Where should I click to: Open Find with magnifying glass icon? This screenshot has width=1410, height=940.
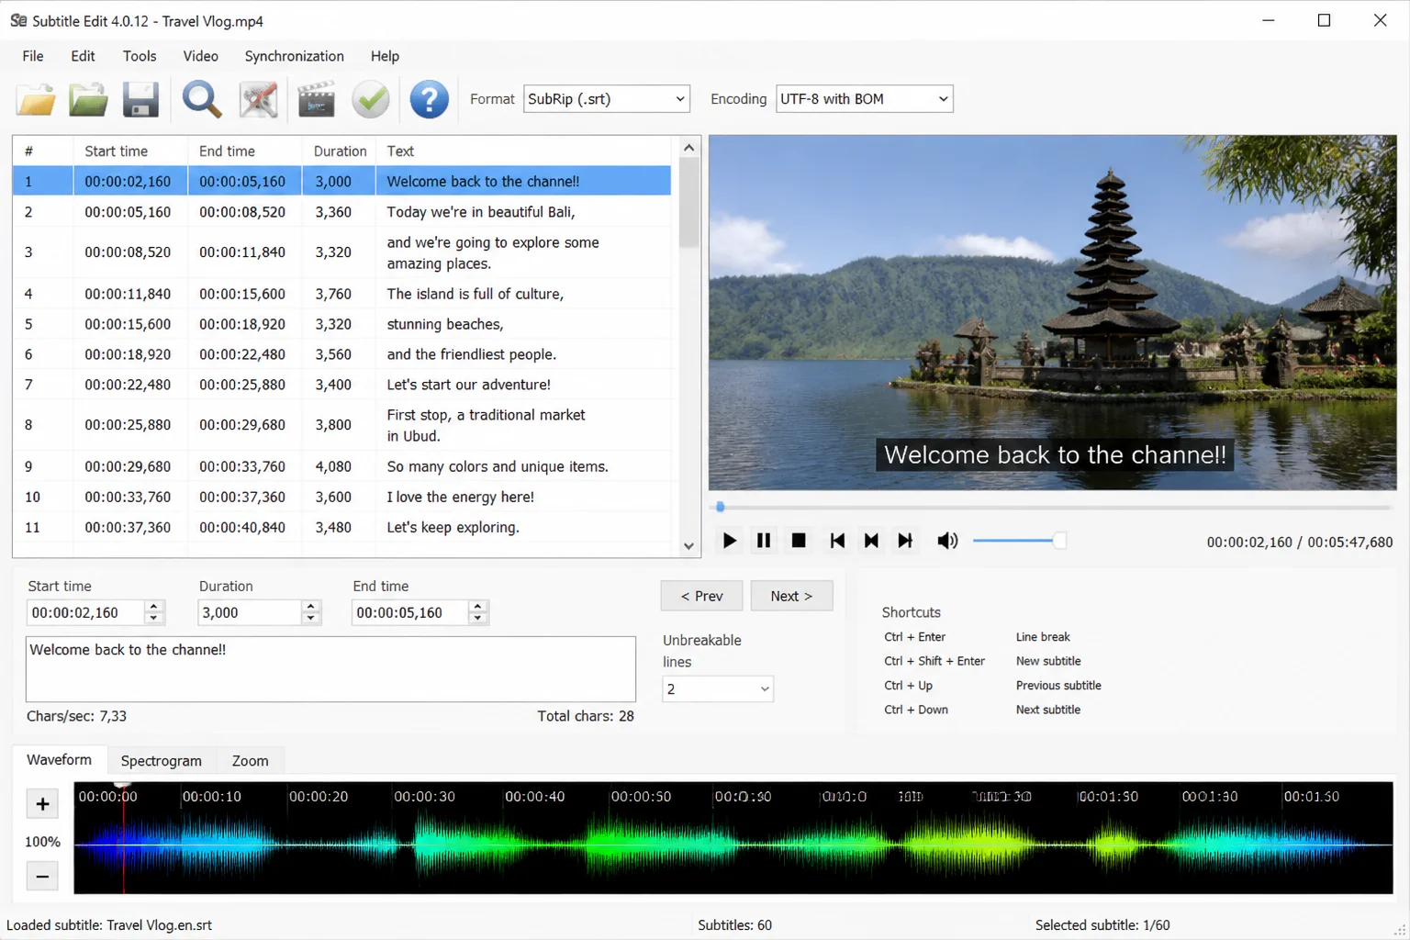tap(201, 99)
